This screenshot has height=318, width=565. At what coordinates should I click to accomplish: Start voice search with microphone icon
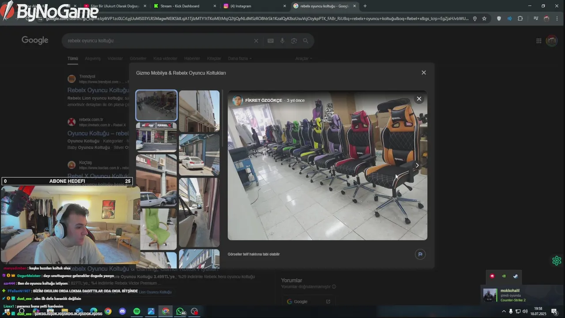click(282, 41)
